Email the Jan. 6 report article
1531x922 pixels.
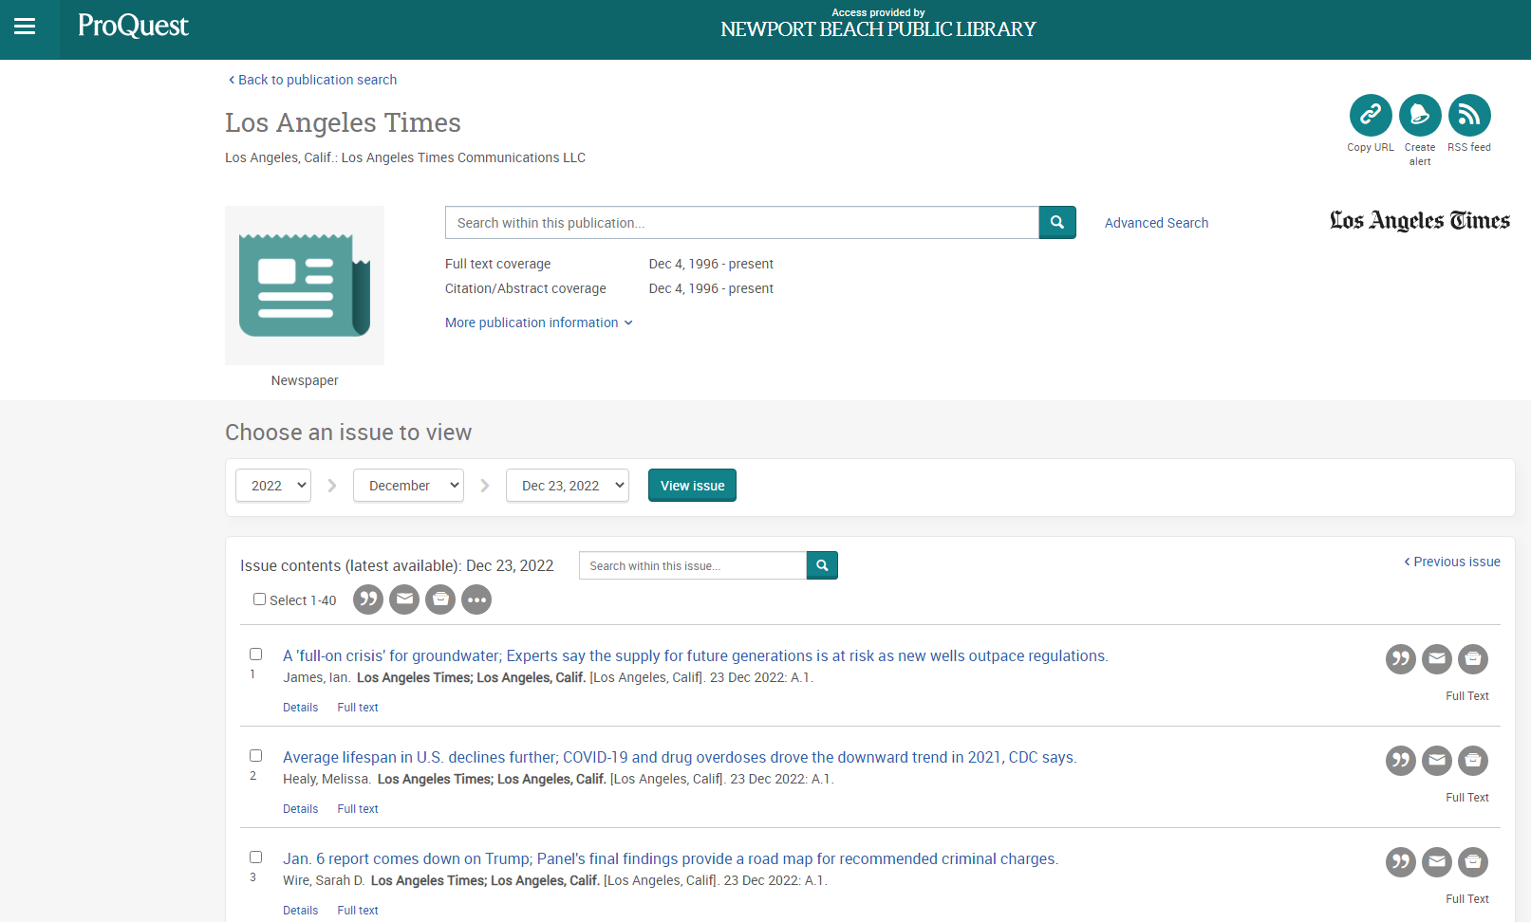(1437, 862)
